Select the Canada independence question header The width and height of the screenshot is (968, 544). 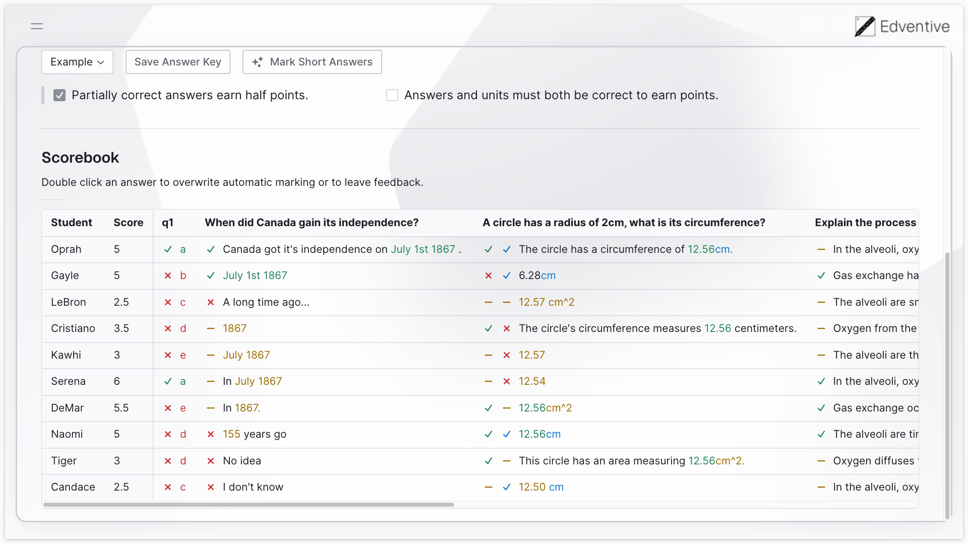(x=312, y=223)
